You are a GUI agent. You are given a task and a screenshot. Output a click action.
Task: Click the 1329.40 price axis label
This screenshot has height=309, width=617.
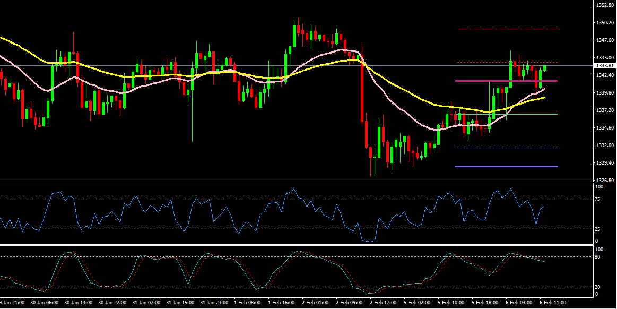pyautogui.click(x=604, y=162)
